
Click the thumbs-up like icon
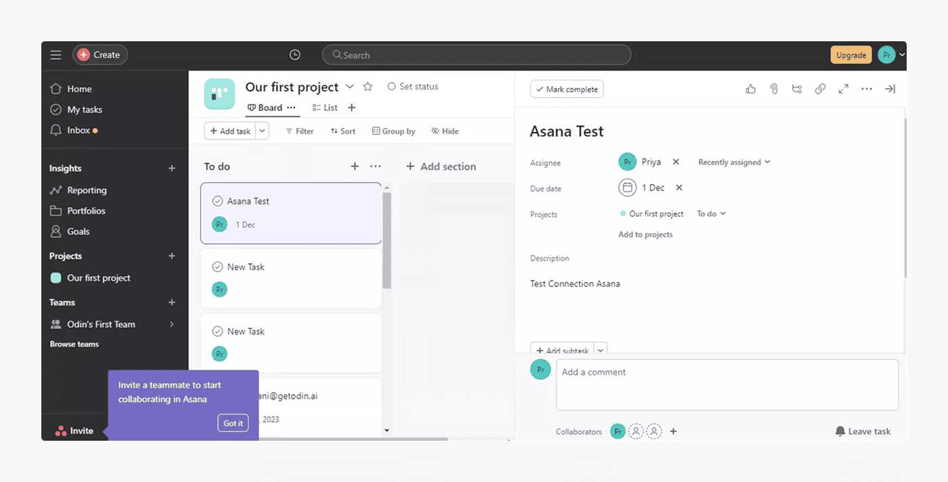click(750, 89)
